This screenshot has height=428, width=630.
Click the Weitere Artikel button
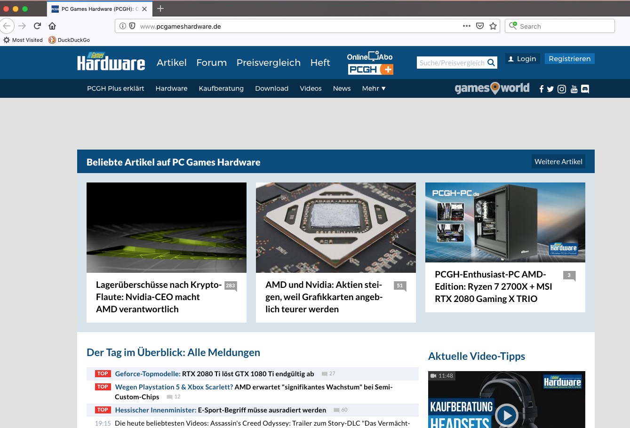[x=558, y=162]
